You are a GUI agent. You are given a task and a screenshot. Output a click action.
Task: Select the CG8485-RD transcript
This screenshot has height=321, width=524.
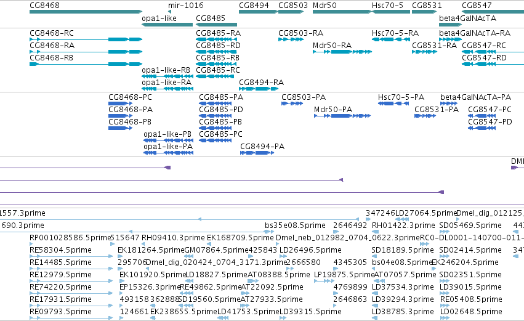(x=216, y=52)
